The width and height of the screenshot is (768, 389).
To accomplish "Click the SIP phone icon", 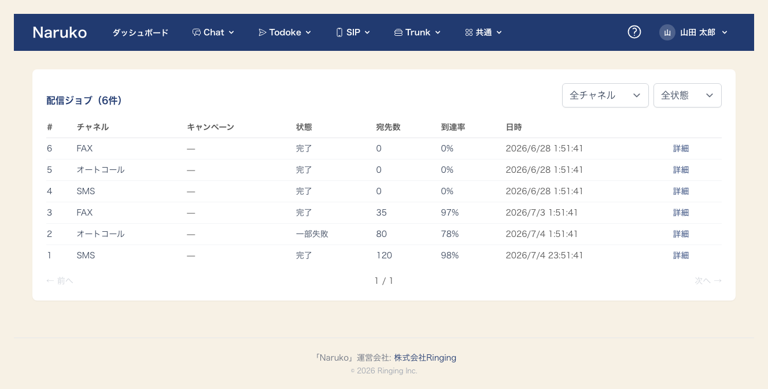I will click(339, 32).
